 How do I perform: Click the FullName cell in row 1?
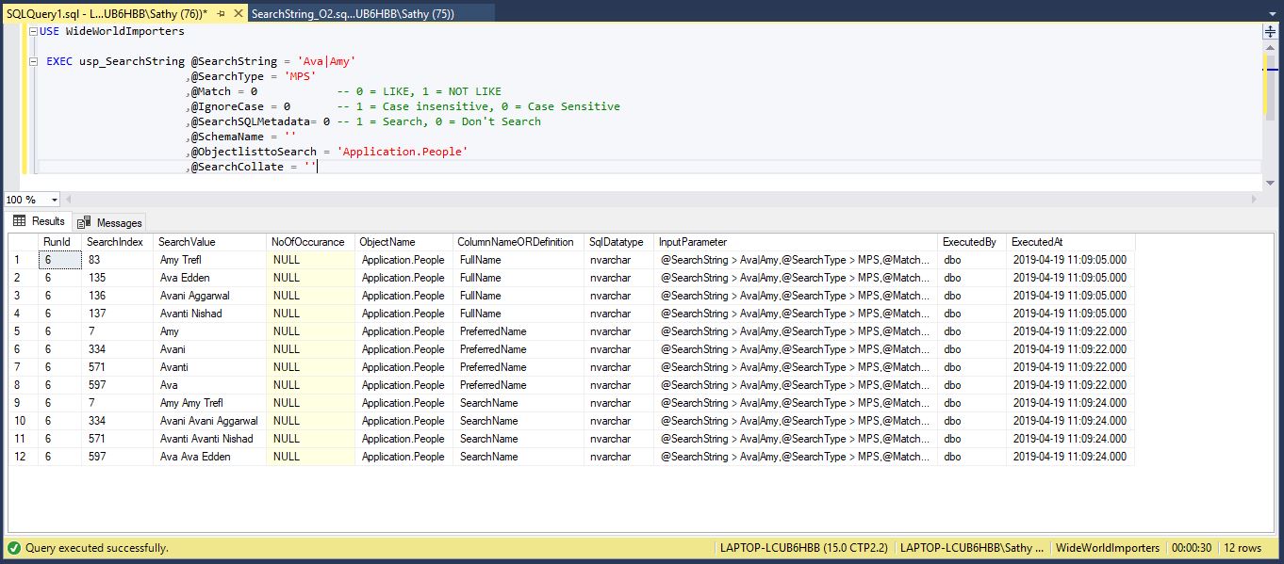(519, 260)
